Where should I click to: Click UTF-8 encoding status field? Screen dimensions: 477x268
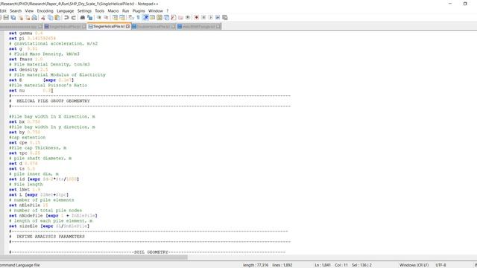[440, 265]
